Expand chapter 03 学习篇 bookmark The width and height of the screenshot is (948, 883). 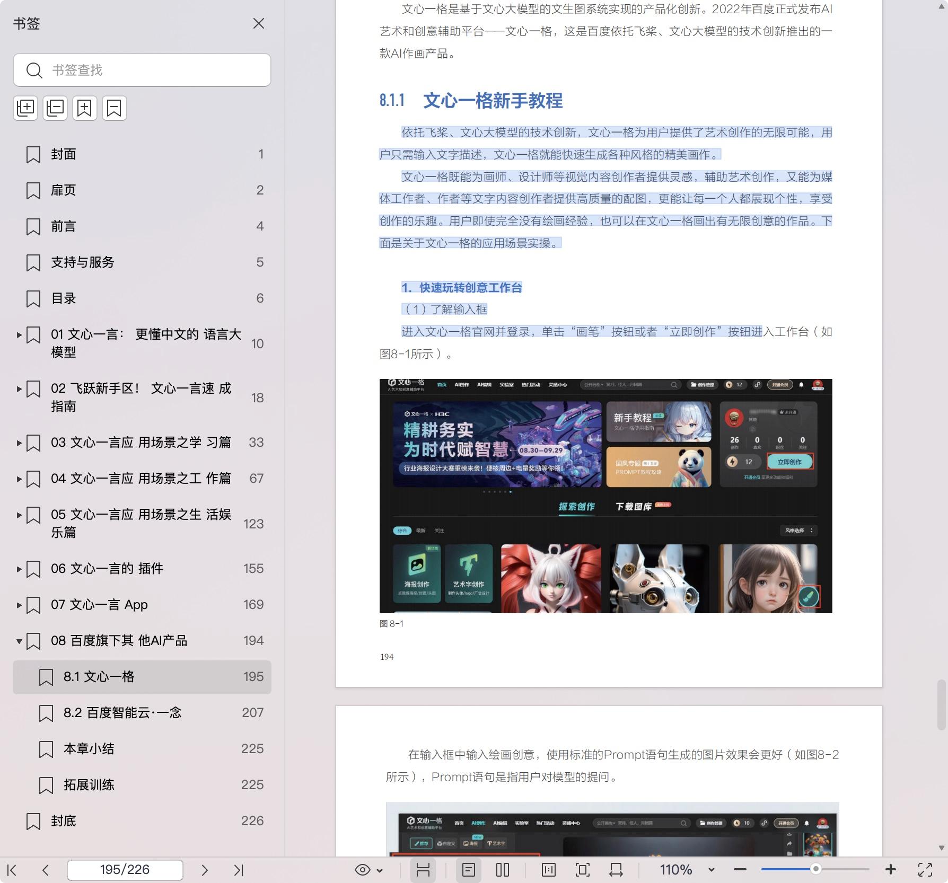19,443
